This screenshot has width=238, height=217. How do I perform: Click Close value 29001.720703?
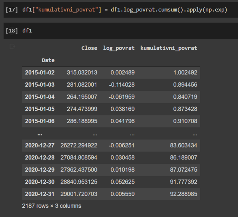pos(79,194)
